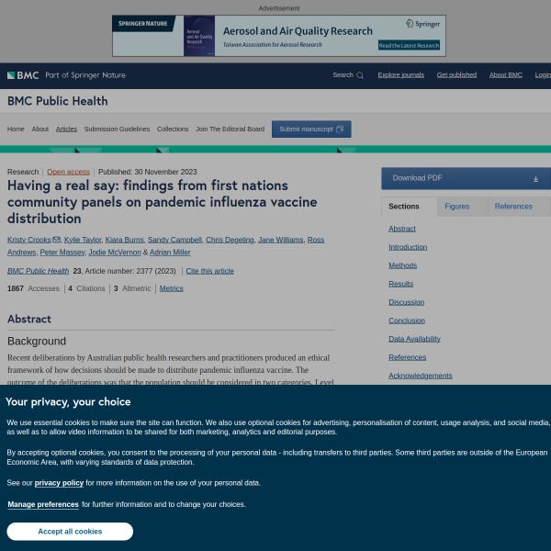The height and width of the screenshot is (551, 551).
Task: Open the privacy policy link
Action: (59, 482)
